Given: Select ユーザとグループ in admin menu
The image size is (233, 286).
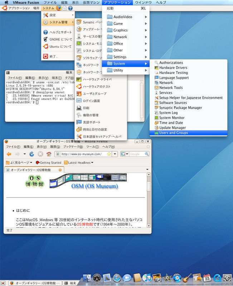Looking at the screenshot, I should point(101,94).
